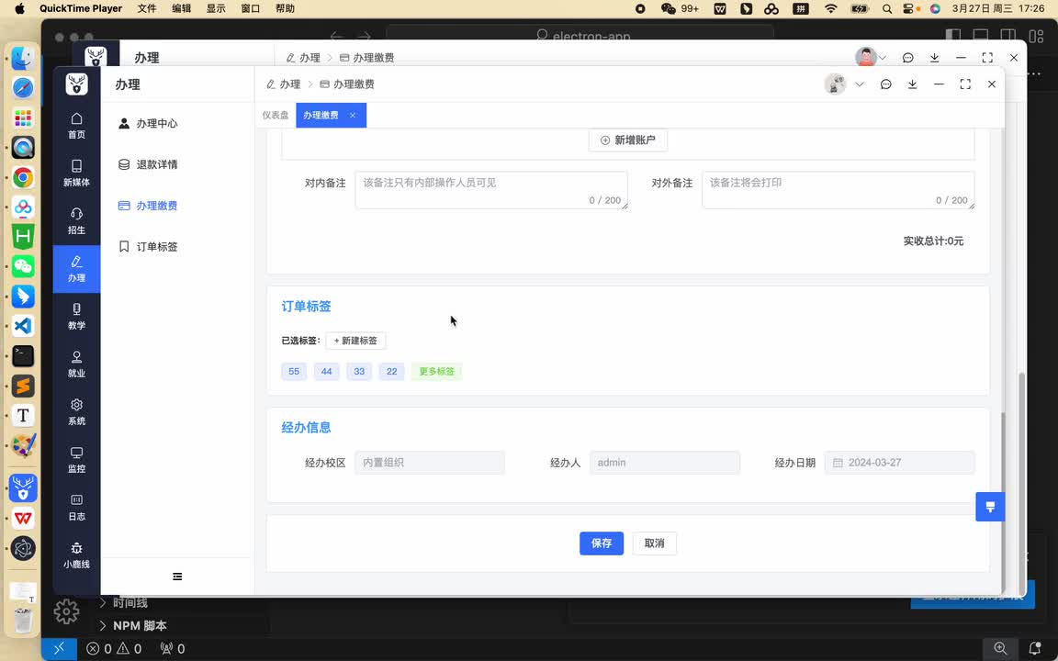The image size is (1058, 661).
Task: Click the chat icon in the back window header
Action: pos(908,58)
